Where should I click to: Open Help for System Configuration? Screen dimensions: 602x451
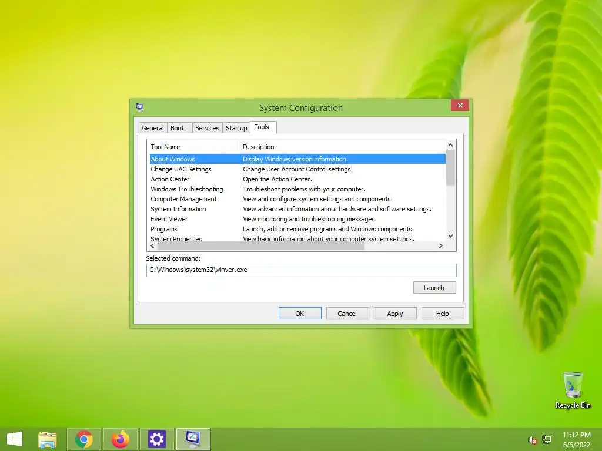click(x=442, y=314)
